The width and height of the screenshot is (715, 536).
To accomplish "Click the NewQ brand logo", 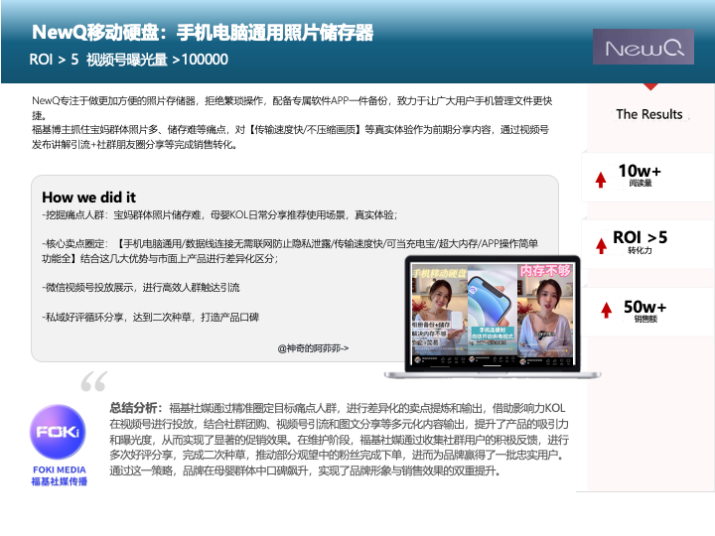I will coord(643,47).
